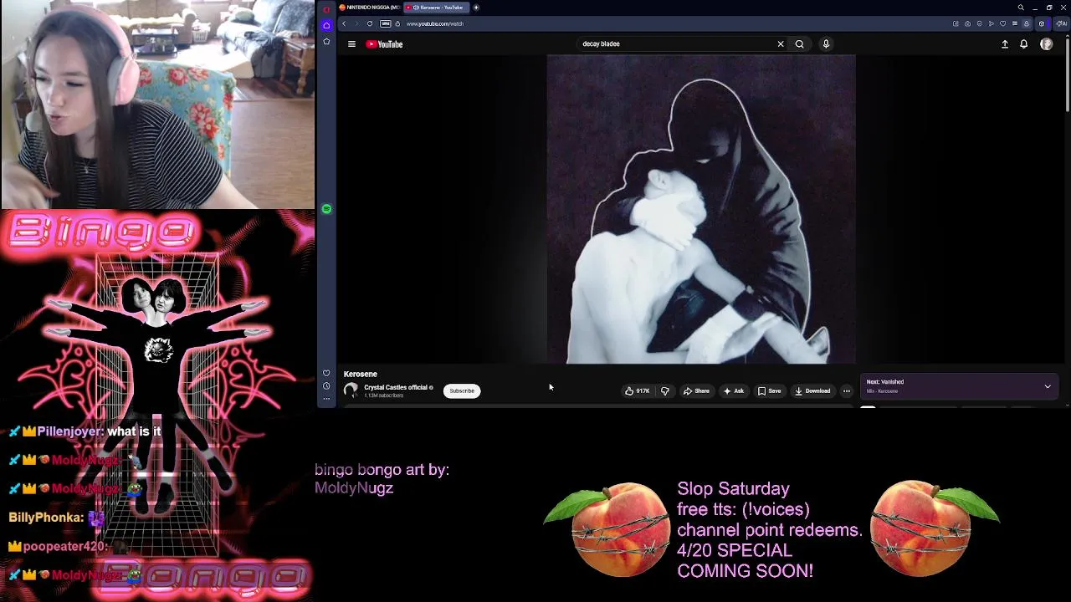Open the sidebar heart icon
Image resolution: width=1071 pixels, height=602 pixels.
326,373
